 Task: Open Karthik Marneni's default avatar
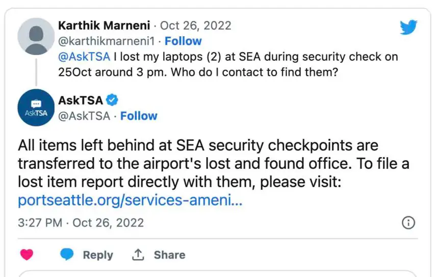point(36,36)
